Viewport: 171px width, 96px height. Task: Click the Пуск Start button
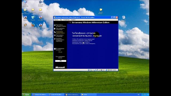[26, 95]
